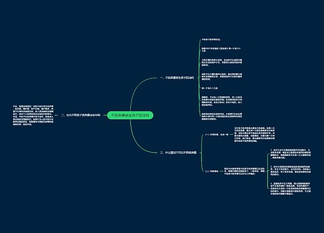Select numbered leaf 2 on far right
Screen dimensions: 324x233
tap(291, 170)
